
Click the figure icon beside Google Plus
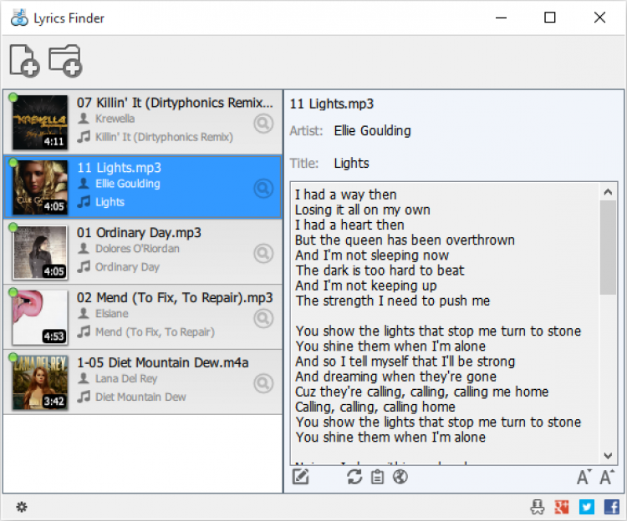537,507
